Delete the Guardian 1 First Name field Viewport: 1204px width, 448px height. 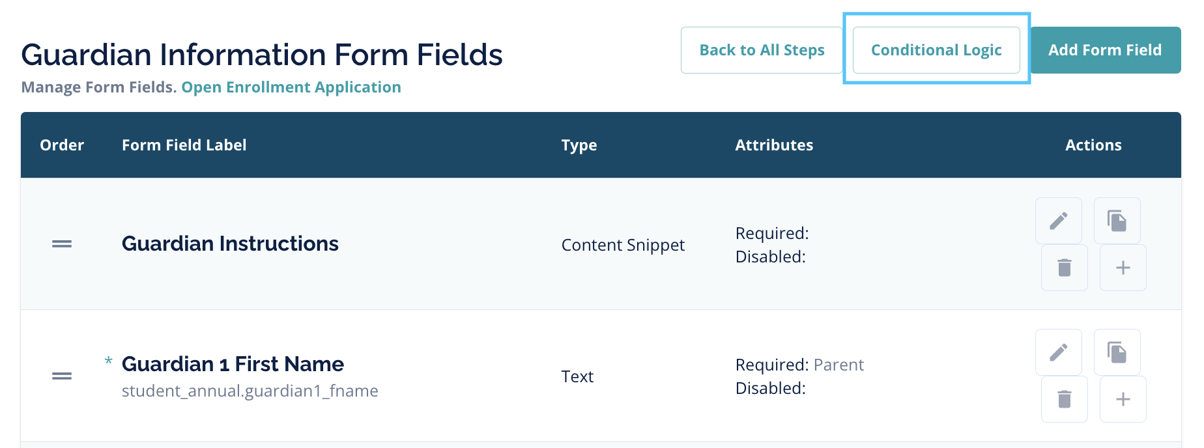click(x=1064, y=399)
